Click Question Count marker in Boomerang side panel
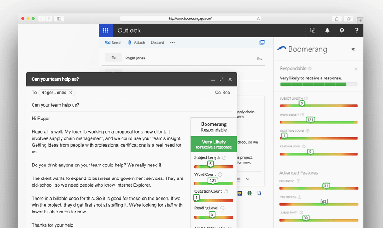 (x=284, y=136)
